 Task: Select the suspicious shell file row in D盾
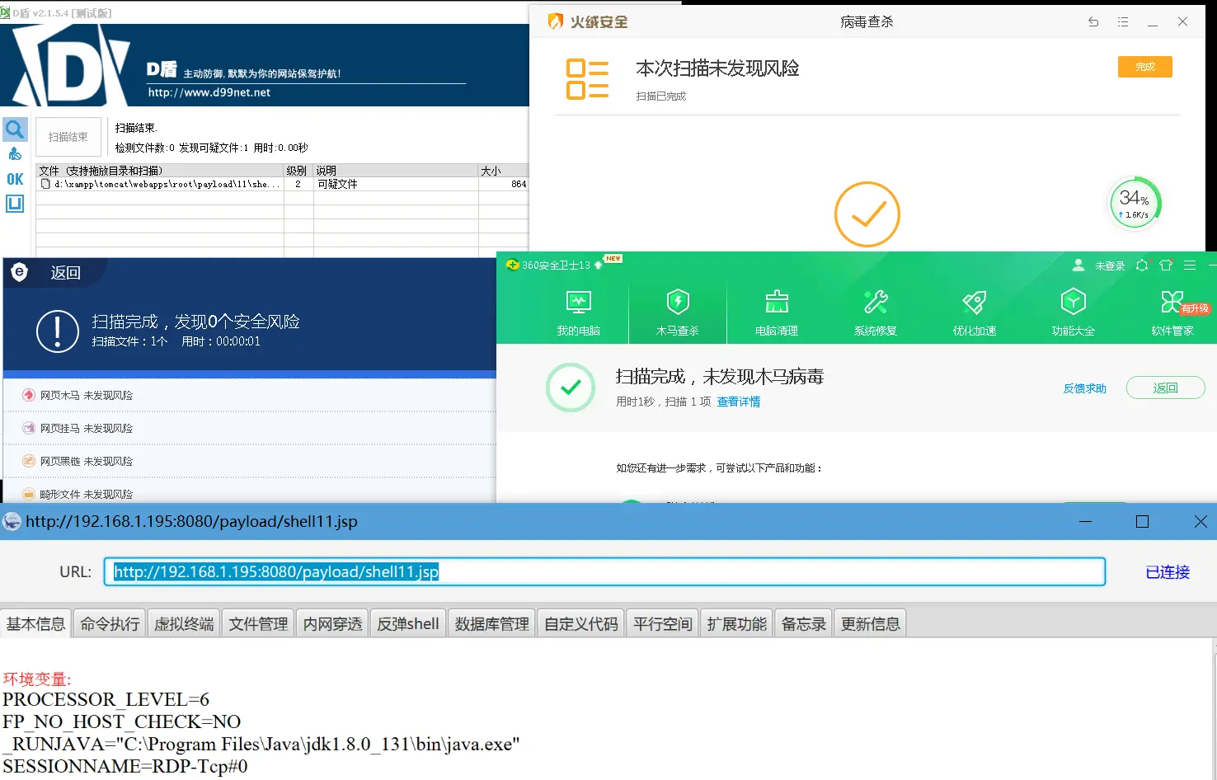(165, 185)
